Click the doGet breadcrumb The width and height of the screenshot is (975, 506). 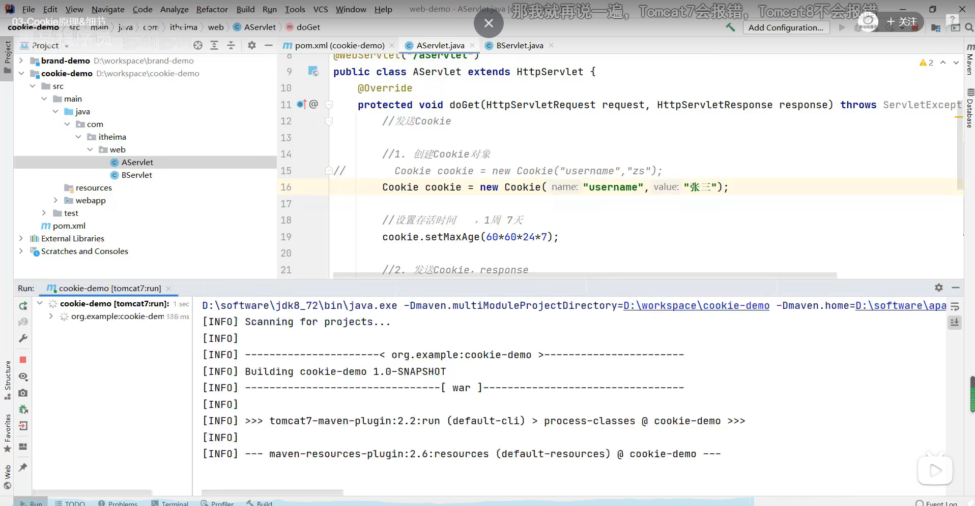coord(303,27)
